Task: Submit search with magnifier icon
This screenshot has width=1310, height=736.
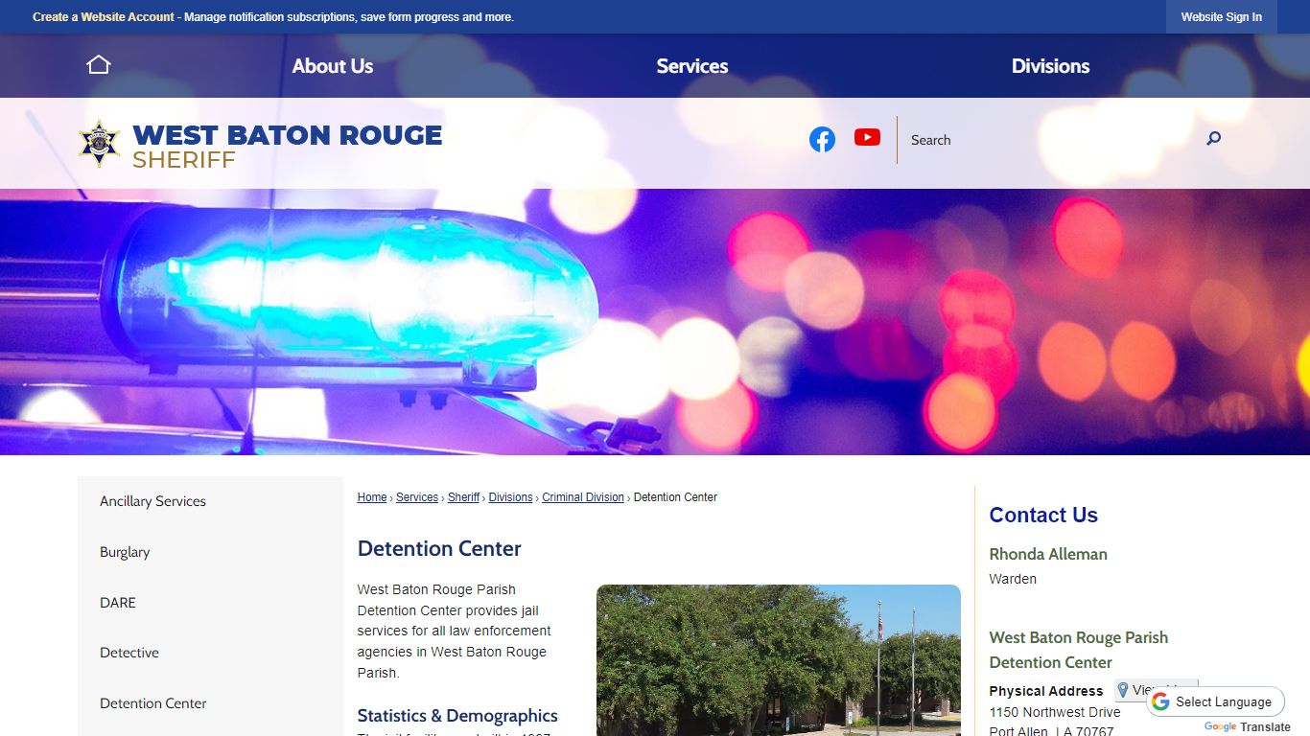Action: (1213, 139)
